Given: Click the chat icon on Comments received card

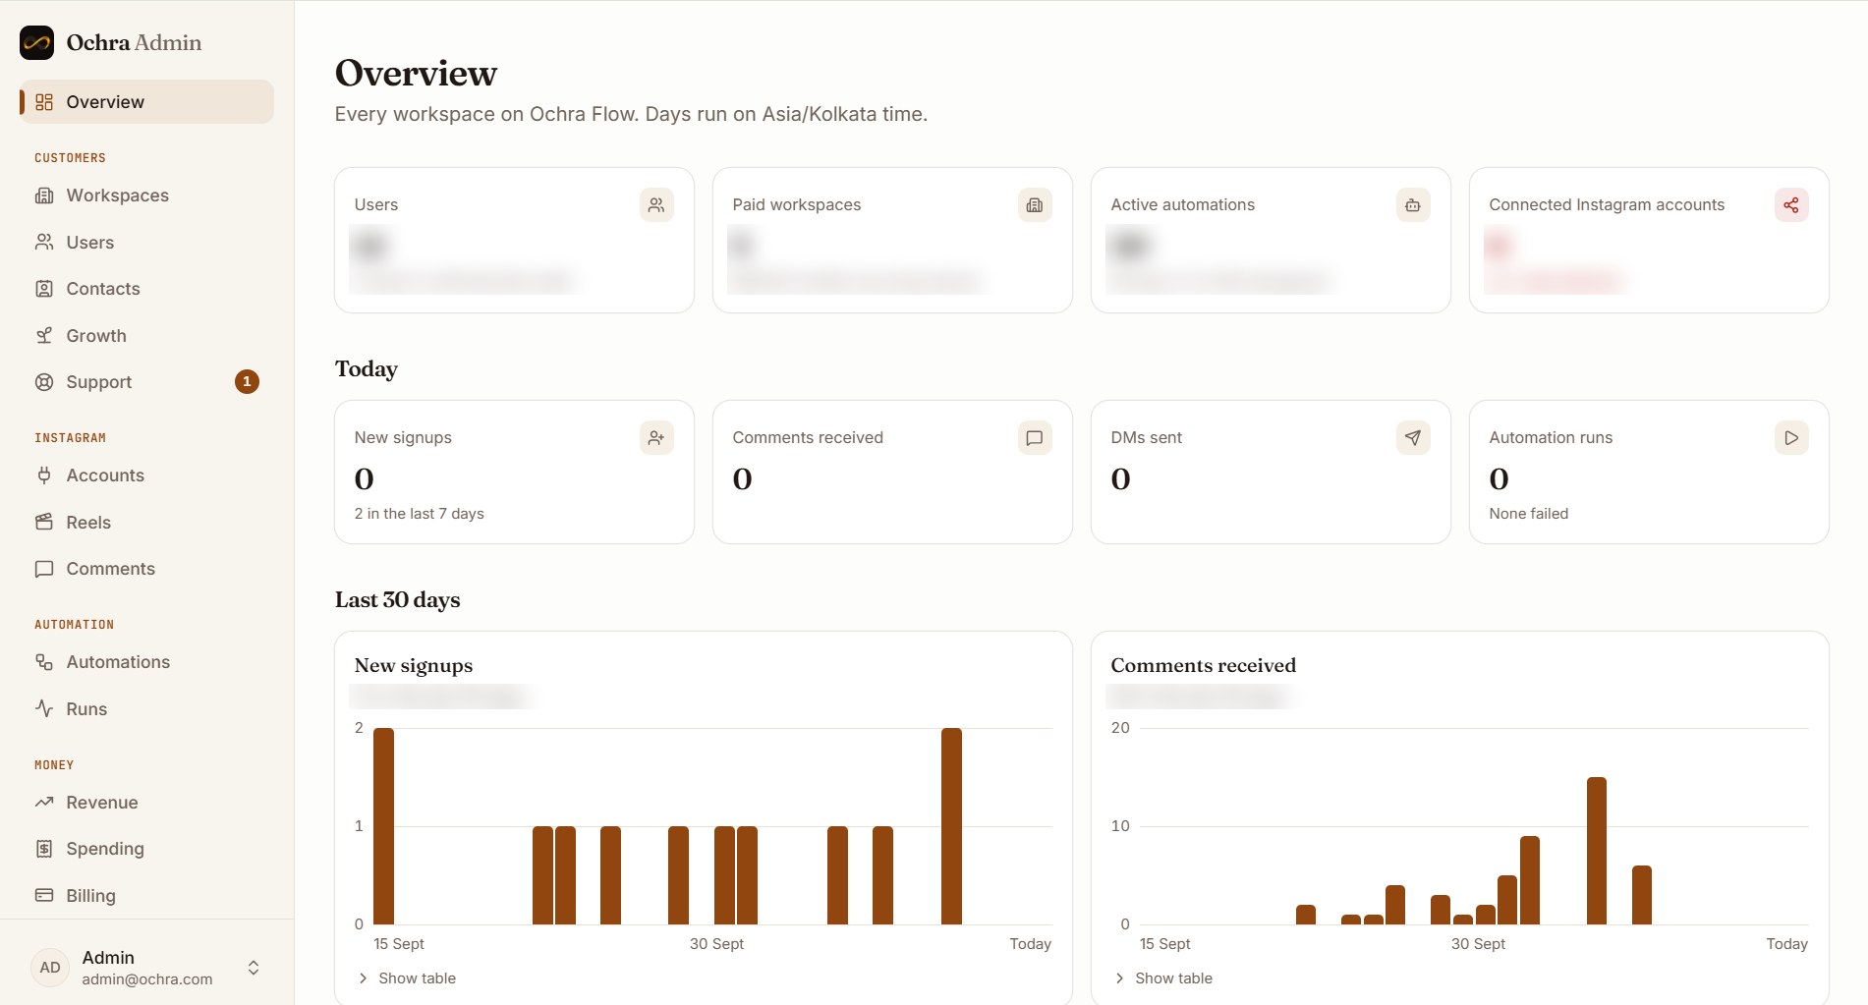Looking at the screenshot, I should tap(1035, 438).
